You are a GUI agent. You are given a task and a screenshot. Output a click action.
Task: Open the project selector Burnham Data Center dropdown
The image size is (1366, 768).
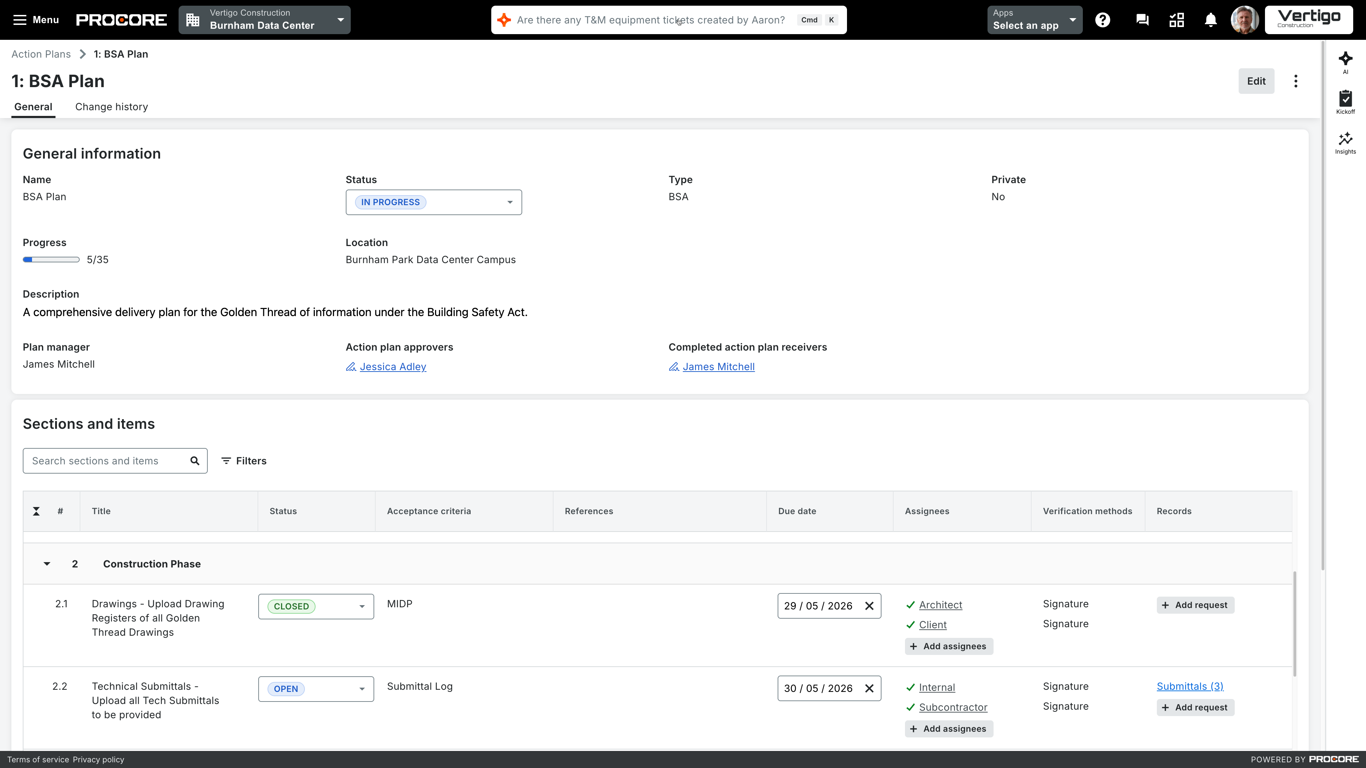265,20
